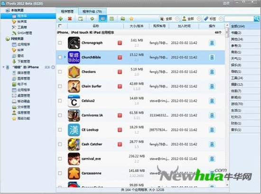261x194 pixels.
Task: Check the Celsius2 checkbox
Action: click(60, 101)
